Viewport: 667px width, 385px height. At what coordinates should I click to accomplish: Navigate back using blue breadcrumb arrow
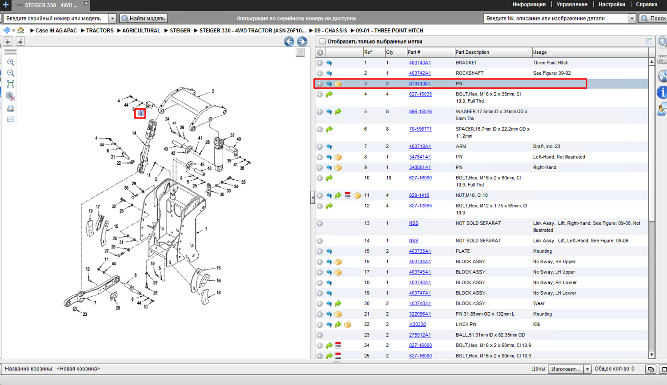7,31
